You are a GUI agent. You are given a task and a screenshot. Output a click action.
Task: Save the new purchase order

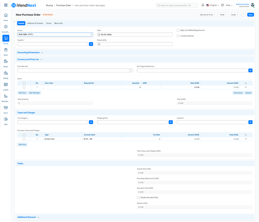click(250, 15)
